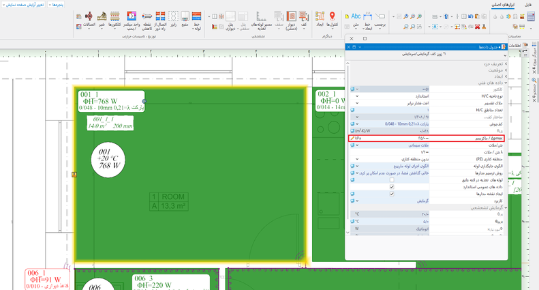Click تغییر آرایش صفحه نمایش button
539x290 pixels.
(23, 5)
